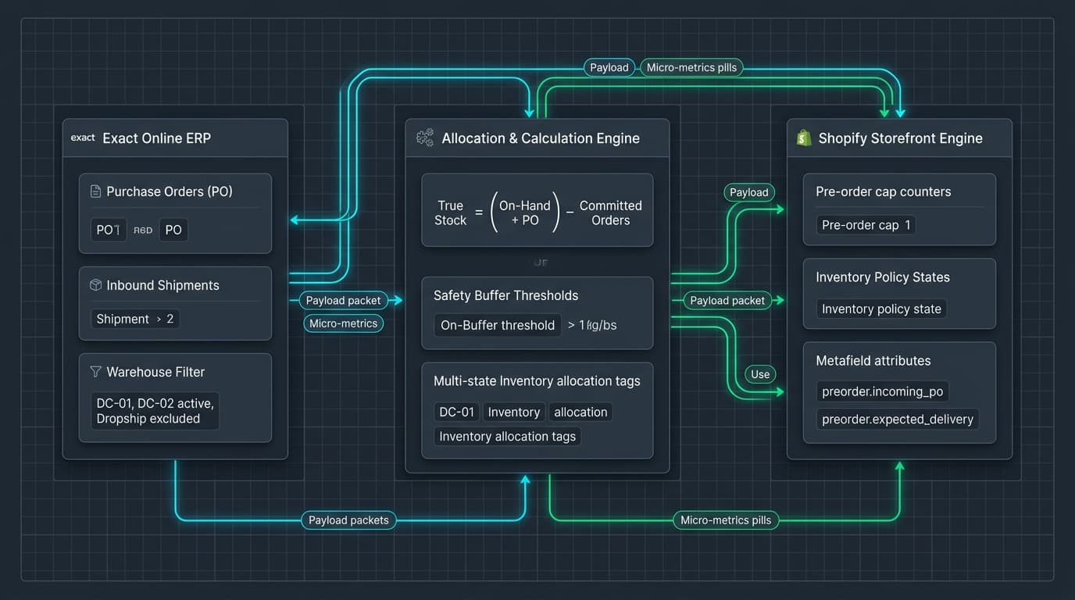Select the Allocation & Calculation Engine title

point(541,138)
